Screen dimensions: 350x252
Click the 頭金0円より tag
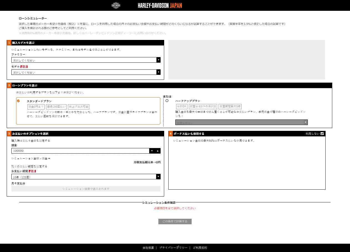click(x=36, y=107)
